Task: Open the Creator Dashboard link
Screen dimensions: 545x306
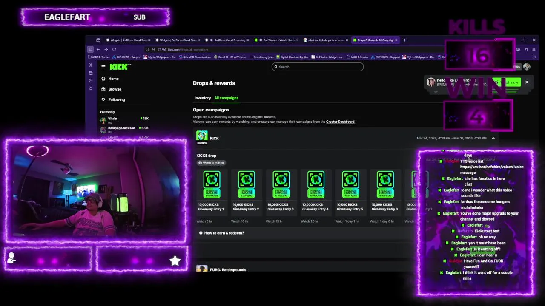Action: (x=340, y=122)
